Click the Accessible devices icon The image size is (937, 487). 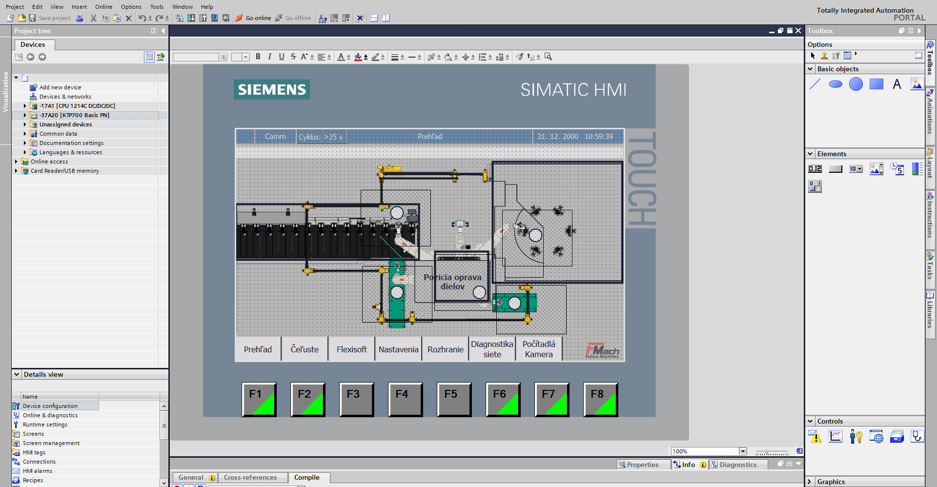click(x=323, y=18)
